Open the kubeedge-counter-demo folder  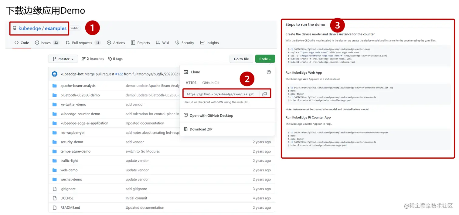coord(80,114)
